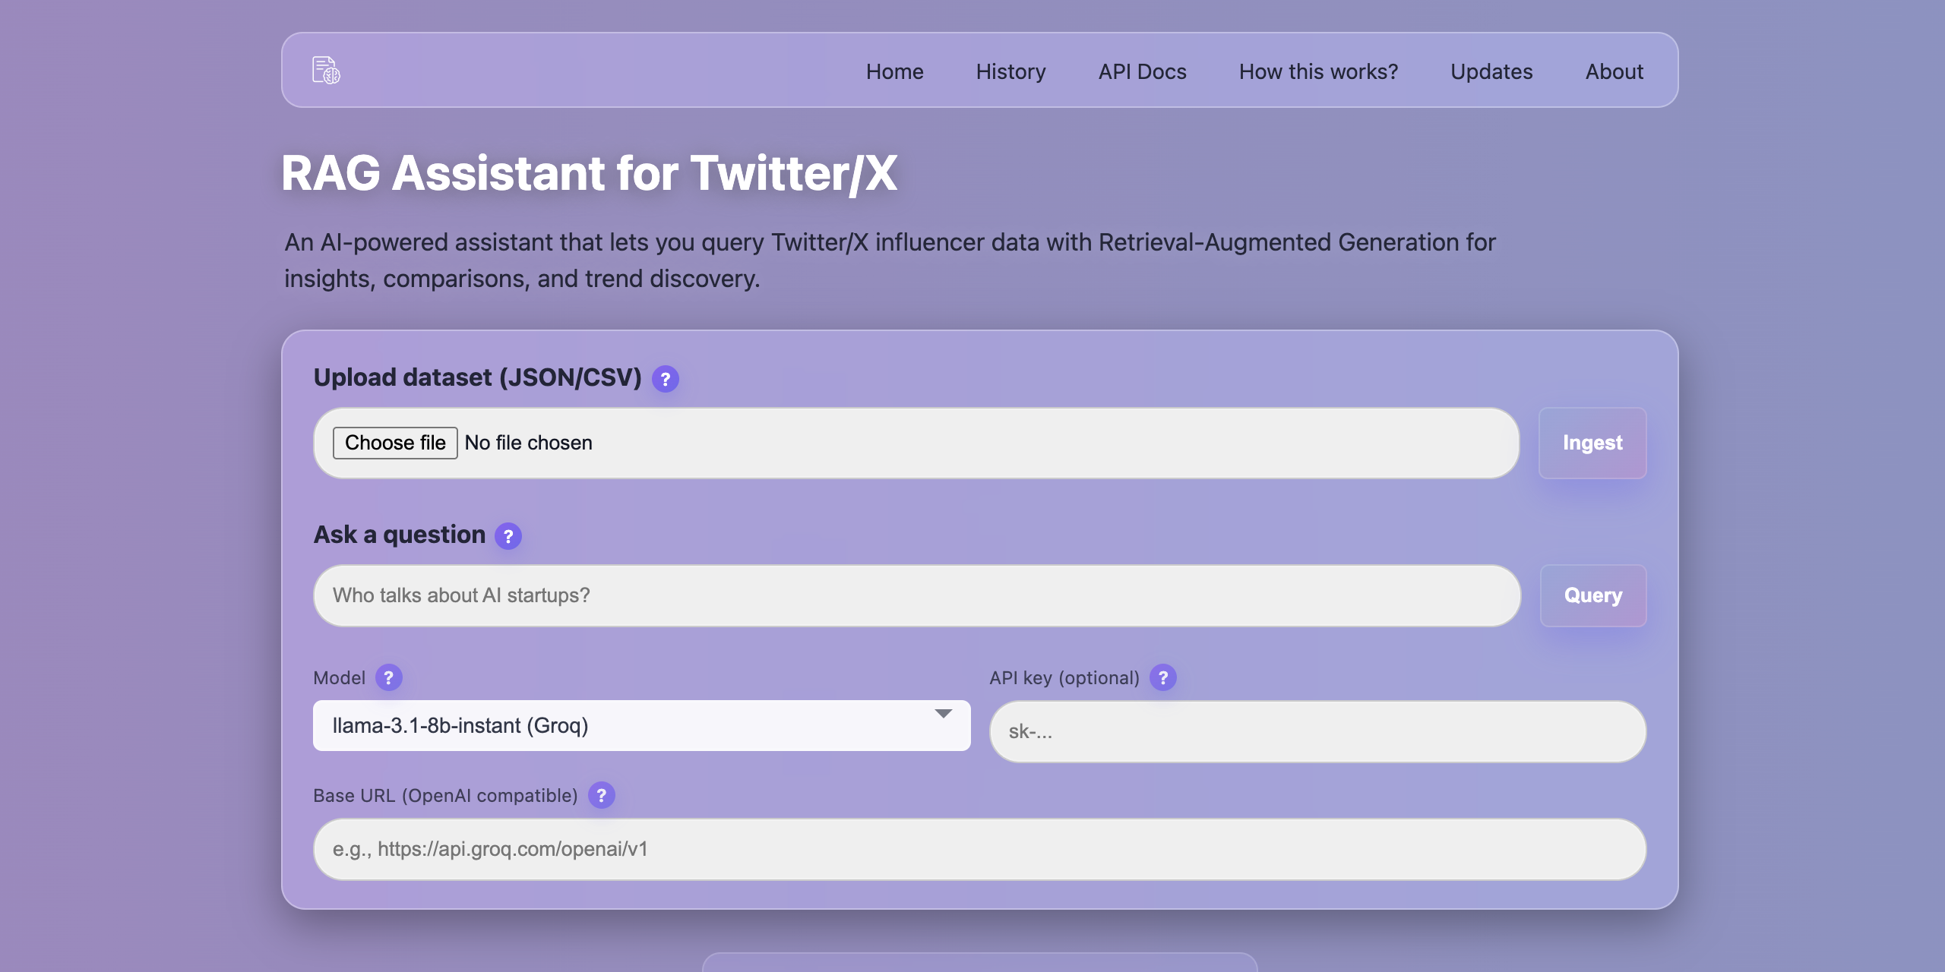The height and width of the screenshot is (972, 1945).
Task: Open API Docs in navigation
Action: (x=1142, y=71)
